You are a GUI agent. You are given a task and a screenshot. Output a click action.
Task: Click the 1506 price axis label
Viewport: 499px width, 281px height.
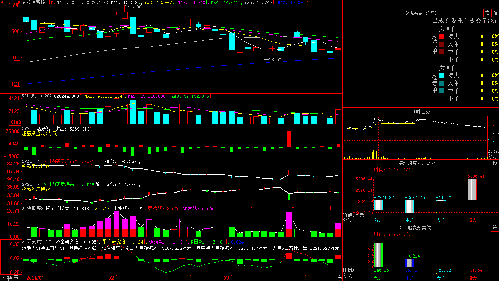(x=14, y=31)
